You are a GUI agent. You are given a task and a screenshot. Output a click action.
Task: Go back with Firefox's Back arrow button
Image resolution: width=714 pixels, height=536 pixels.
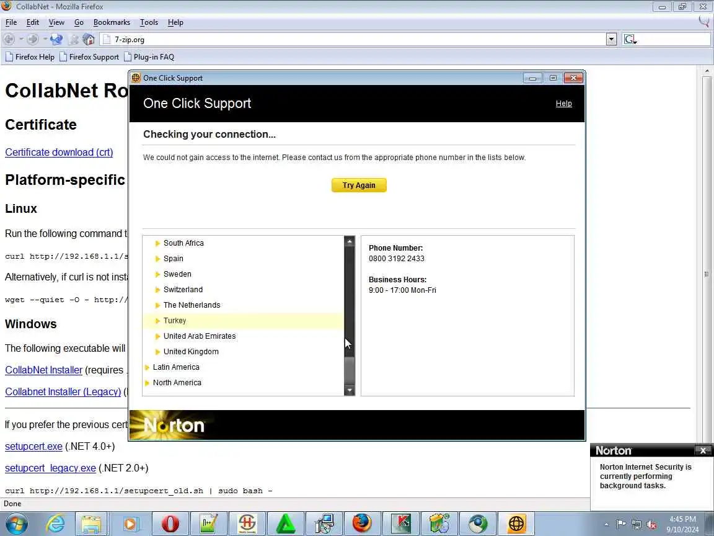(9, 39)
